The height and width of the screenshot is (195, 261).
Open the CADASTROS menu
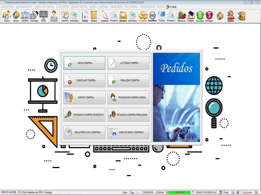(x=7, y=7)
